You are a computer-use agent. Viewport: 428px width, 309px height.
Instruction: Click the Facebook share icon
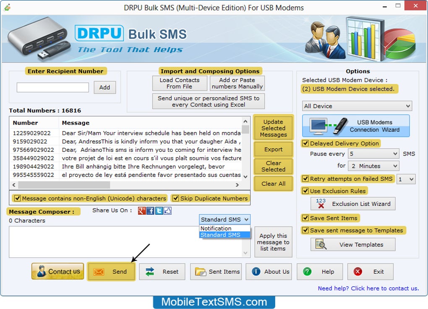[x=150, y=210]
